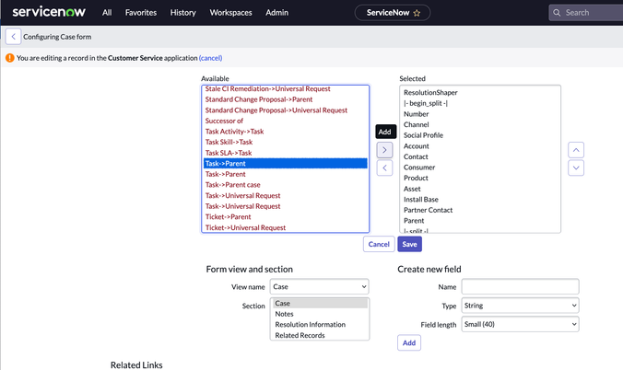Go back using the chevron beside Configuring Case form
Screen dimensions: 623x370
[13, 37]
